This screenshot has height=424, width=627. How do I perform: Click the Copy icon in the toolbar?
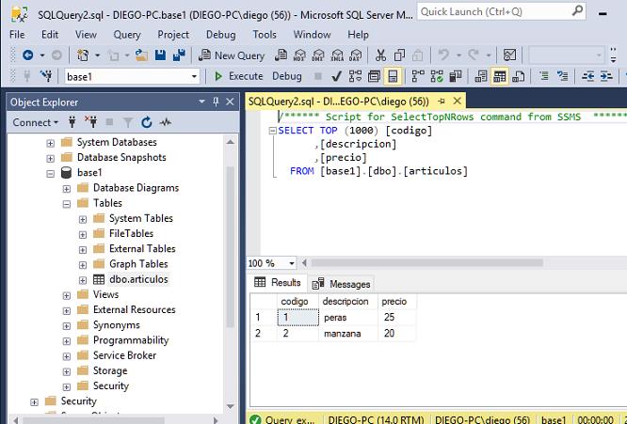[x=399, y=55]
